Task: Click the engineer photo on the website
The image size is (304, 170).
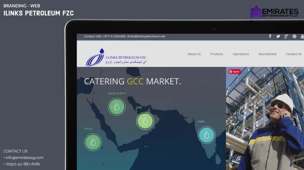Action: click(x=265, y=119)
